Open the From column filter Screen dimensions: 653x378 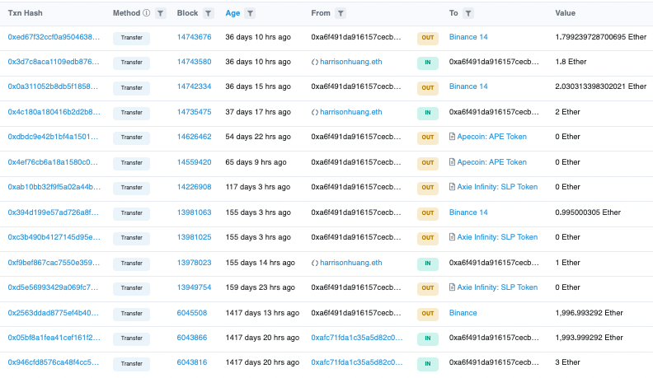pos(341,13)
